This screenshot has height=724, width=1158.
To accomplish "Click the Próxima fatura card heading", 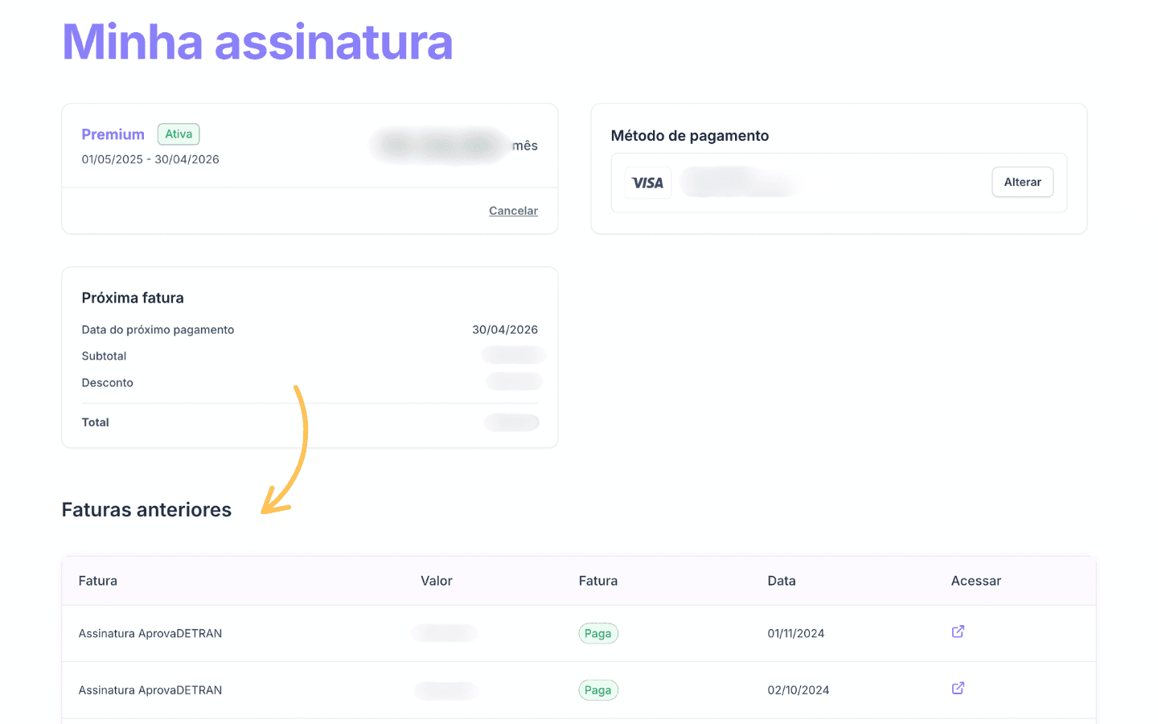I will click(133, 298).
